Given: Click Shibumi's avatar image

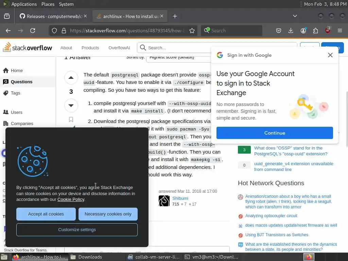Looking at the screenshot, I should point(164,201).
